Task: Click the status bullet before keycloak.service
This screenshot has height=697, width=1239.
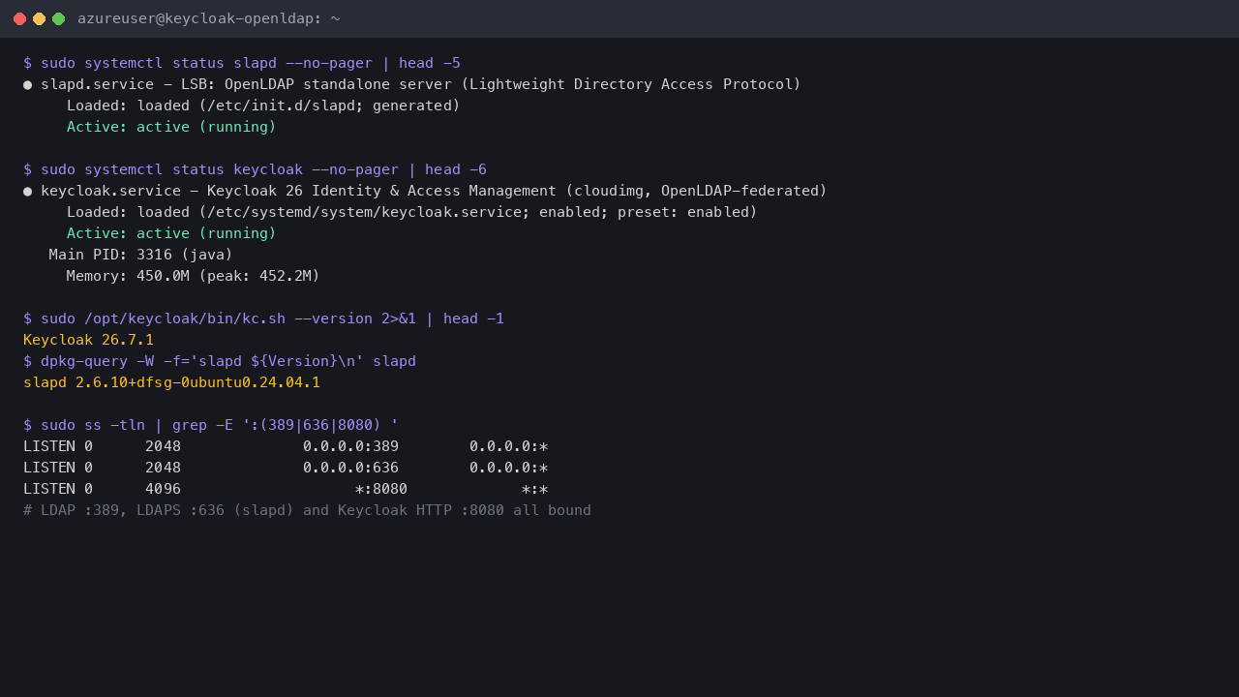Action: click(x=27, y=191)
